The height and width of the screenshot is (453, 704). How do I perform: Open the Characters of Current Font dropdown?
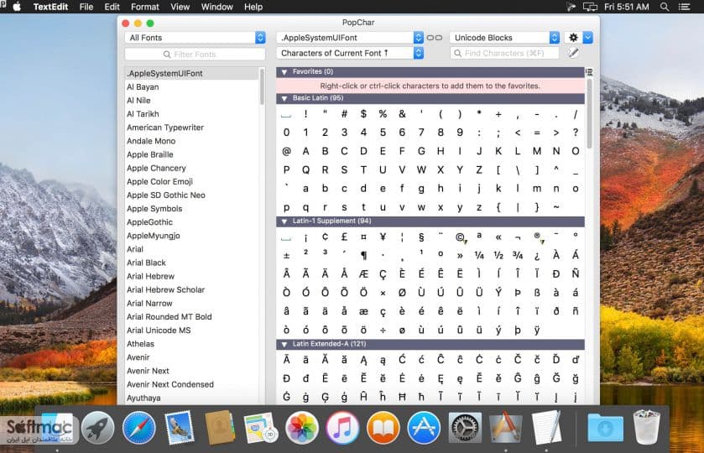[350, 53]
